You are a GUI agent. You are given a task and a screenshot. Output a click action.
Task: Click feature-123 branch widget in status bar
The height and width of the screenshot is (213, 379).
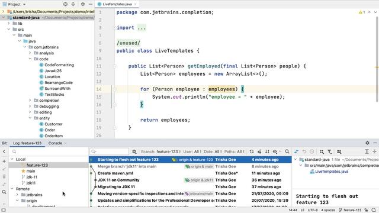click(350, 210)
